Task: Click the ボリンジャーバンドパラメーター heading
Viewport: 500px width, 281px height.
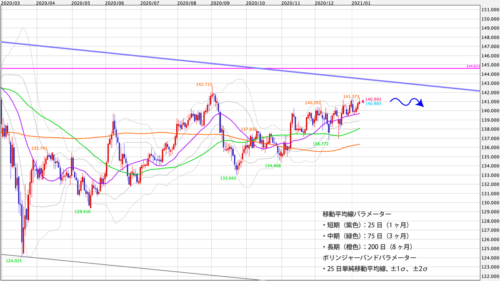Action: click(369, 258)
